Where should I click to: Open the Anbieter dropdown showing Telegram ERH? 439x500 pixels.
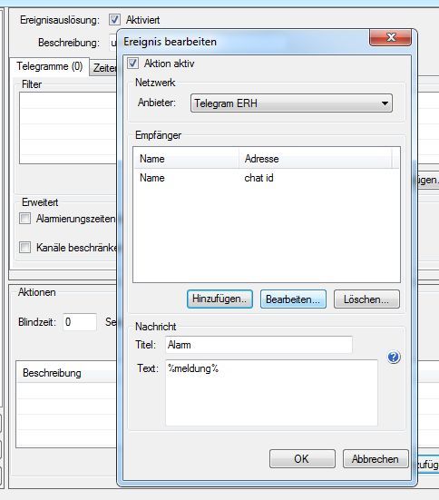pos(291,103)
